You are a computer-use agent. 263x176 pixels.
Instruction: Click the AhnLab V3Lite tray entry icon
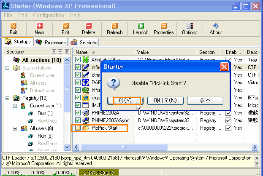click(86, 60)
